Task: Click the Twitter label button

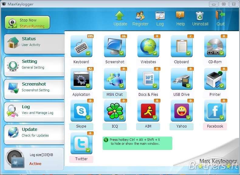Action: (x=81, y=159)
